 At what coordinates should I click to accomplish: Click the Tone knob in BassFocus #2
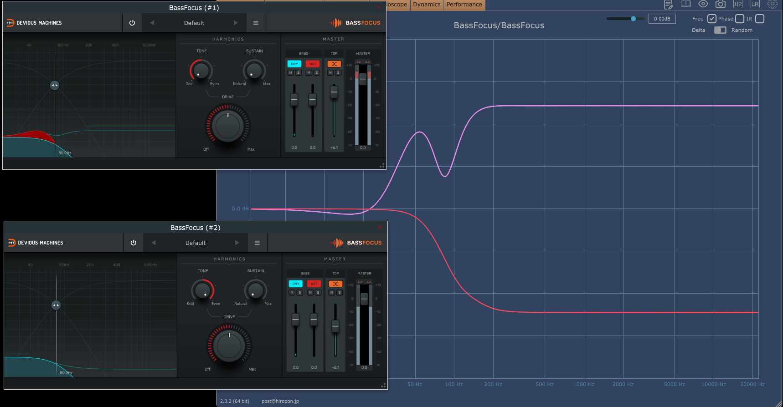(x=202, y=290)
